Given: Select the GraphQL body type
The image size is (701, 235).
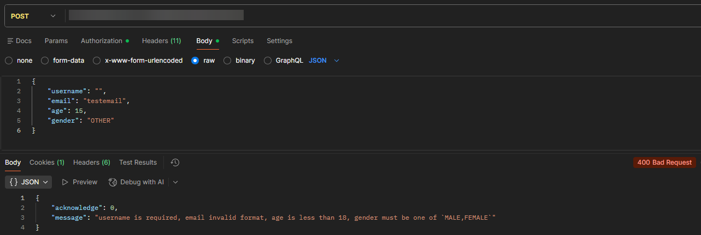Looking at the screenshot, I should point(284,61).
